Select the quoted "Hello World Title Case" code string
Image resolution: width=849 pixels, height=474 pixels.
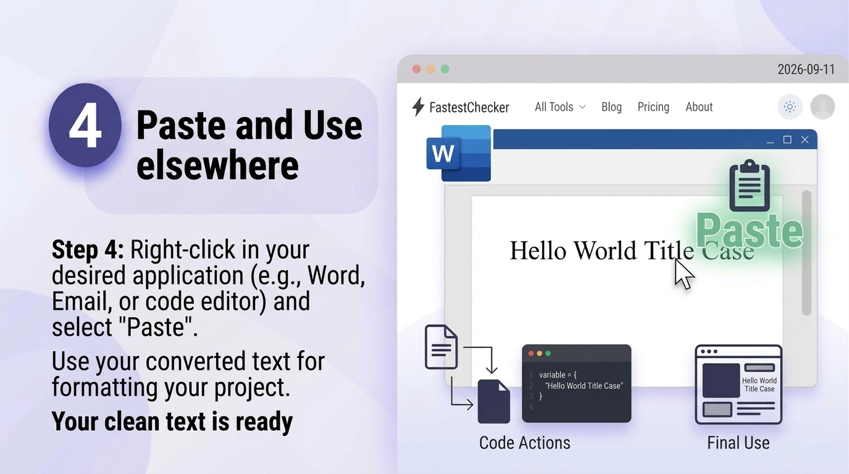(584, 386)
